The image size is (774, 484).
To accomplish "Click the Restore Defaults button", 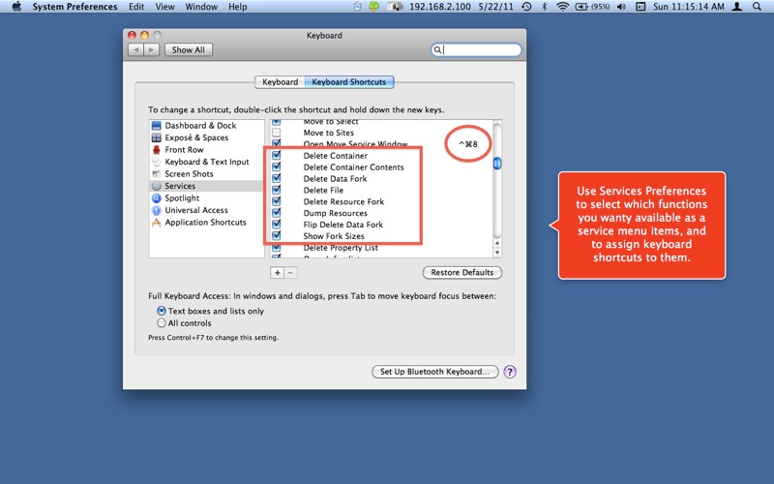I will tap(462, 273).
